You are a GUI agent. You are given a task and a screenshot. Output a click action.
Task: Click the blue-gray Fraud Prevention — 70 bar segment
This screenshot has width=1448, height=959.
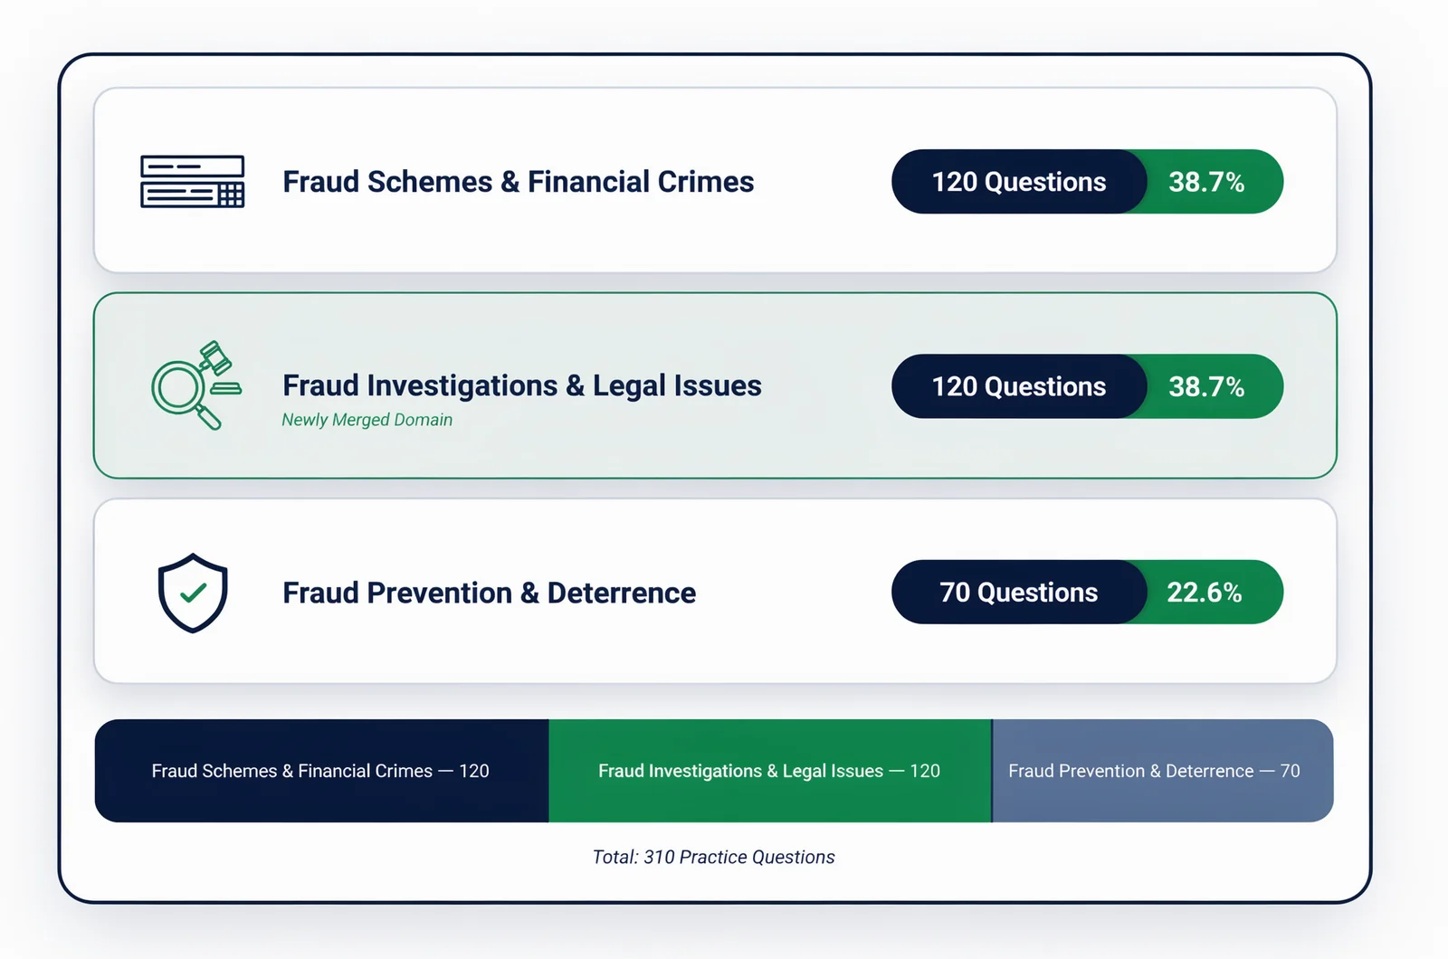(1163, 771)
